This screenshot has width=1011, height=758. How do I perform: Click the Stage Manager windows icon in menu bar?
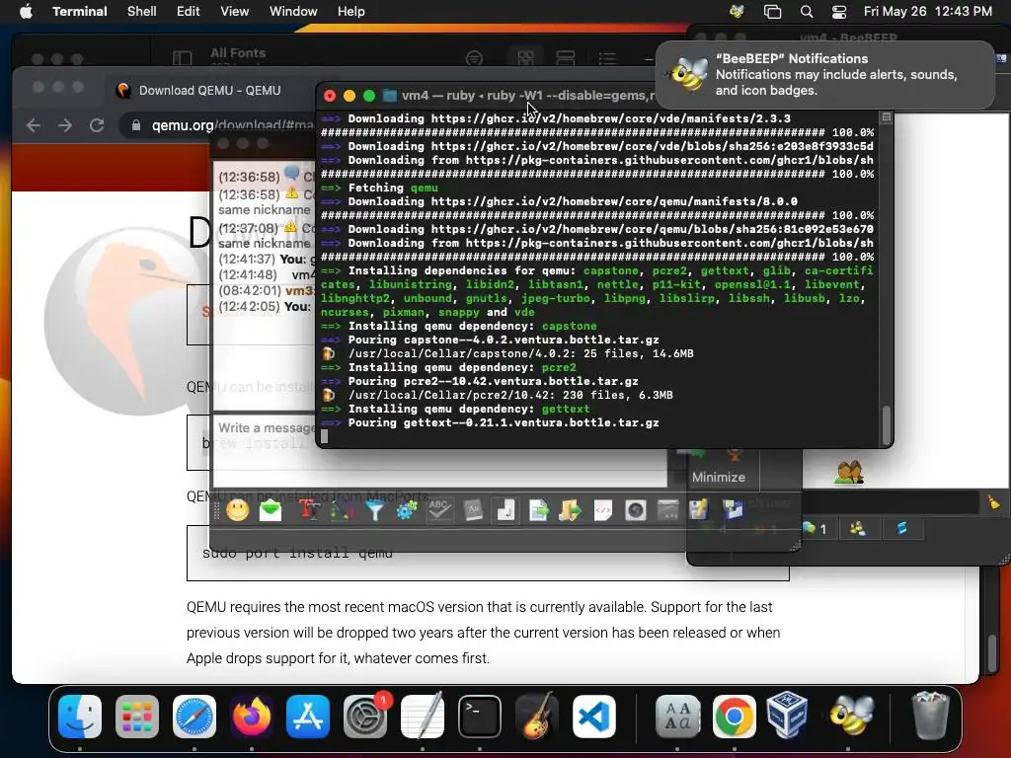coord(772,11)
